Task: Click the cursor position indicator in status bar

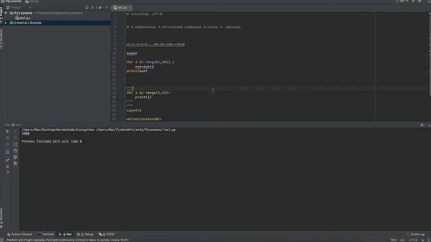Action: point(393,240)
